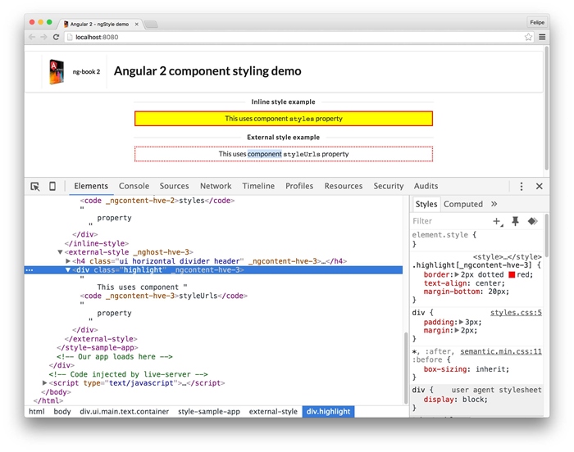Reload the page with the refresh icon
The image size is (574, 452).
click(x=57, y=37)
